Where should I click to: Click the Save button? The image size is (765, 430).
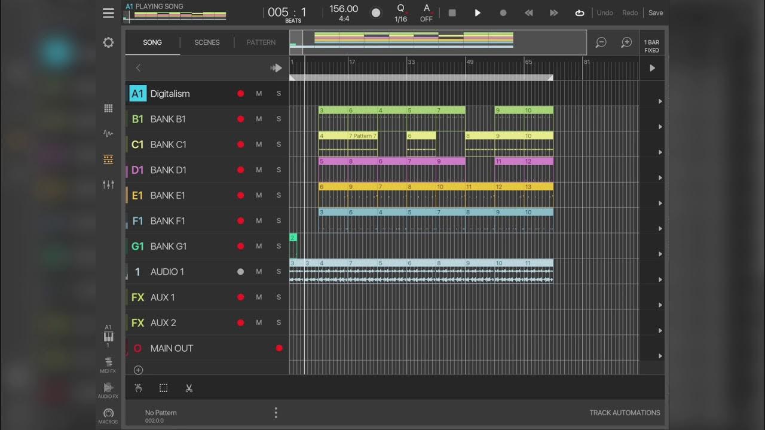(656, 13)
